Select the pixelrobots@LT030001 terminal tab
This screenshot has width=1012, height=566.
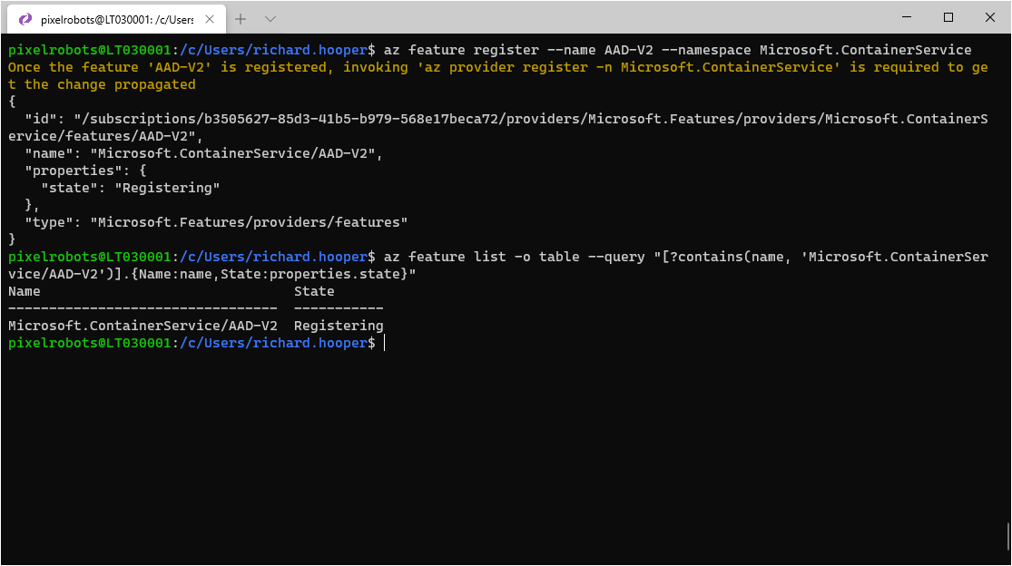117,19
